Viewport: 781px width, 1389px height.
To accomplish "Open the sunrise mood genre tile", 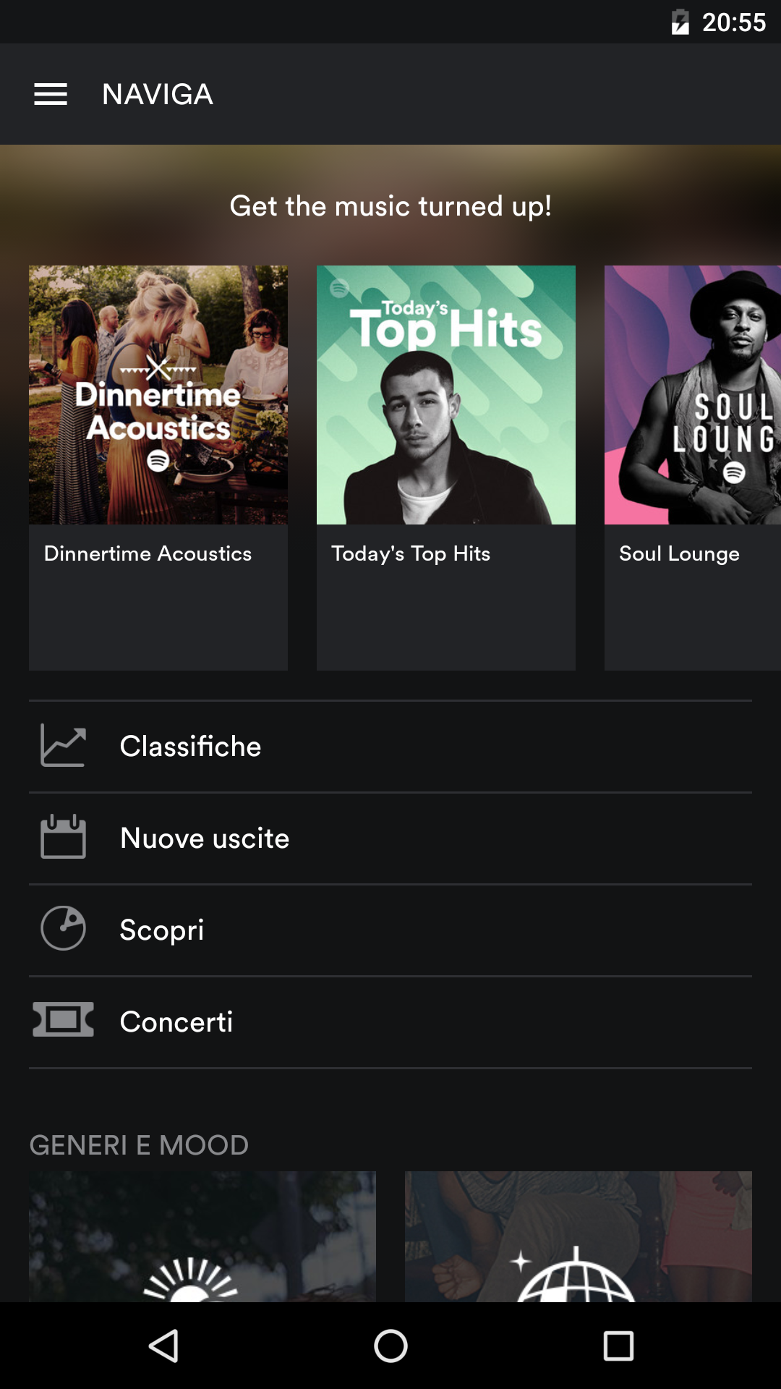I will 202,1237.
